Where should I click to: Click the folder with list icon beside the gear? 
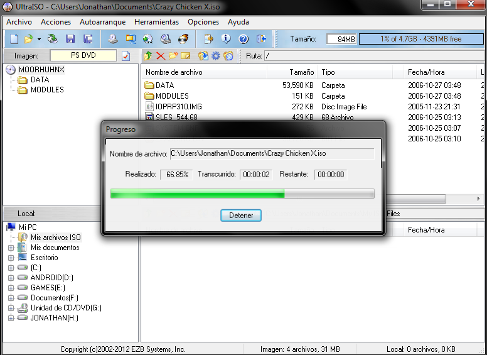tap(228, 56)
